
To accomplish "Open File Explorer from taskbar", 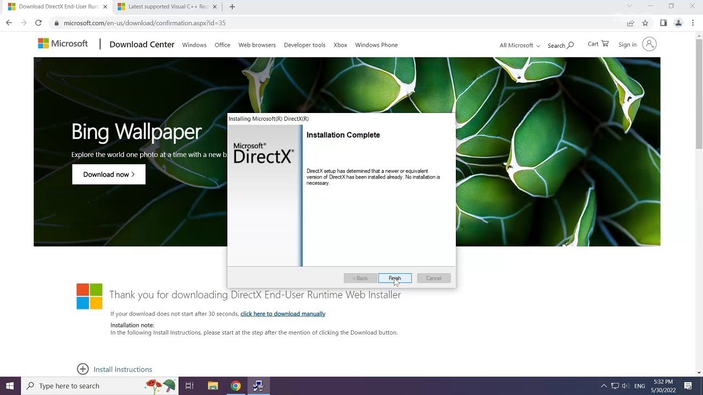I will pos(213,386).
